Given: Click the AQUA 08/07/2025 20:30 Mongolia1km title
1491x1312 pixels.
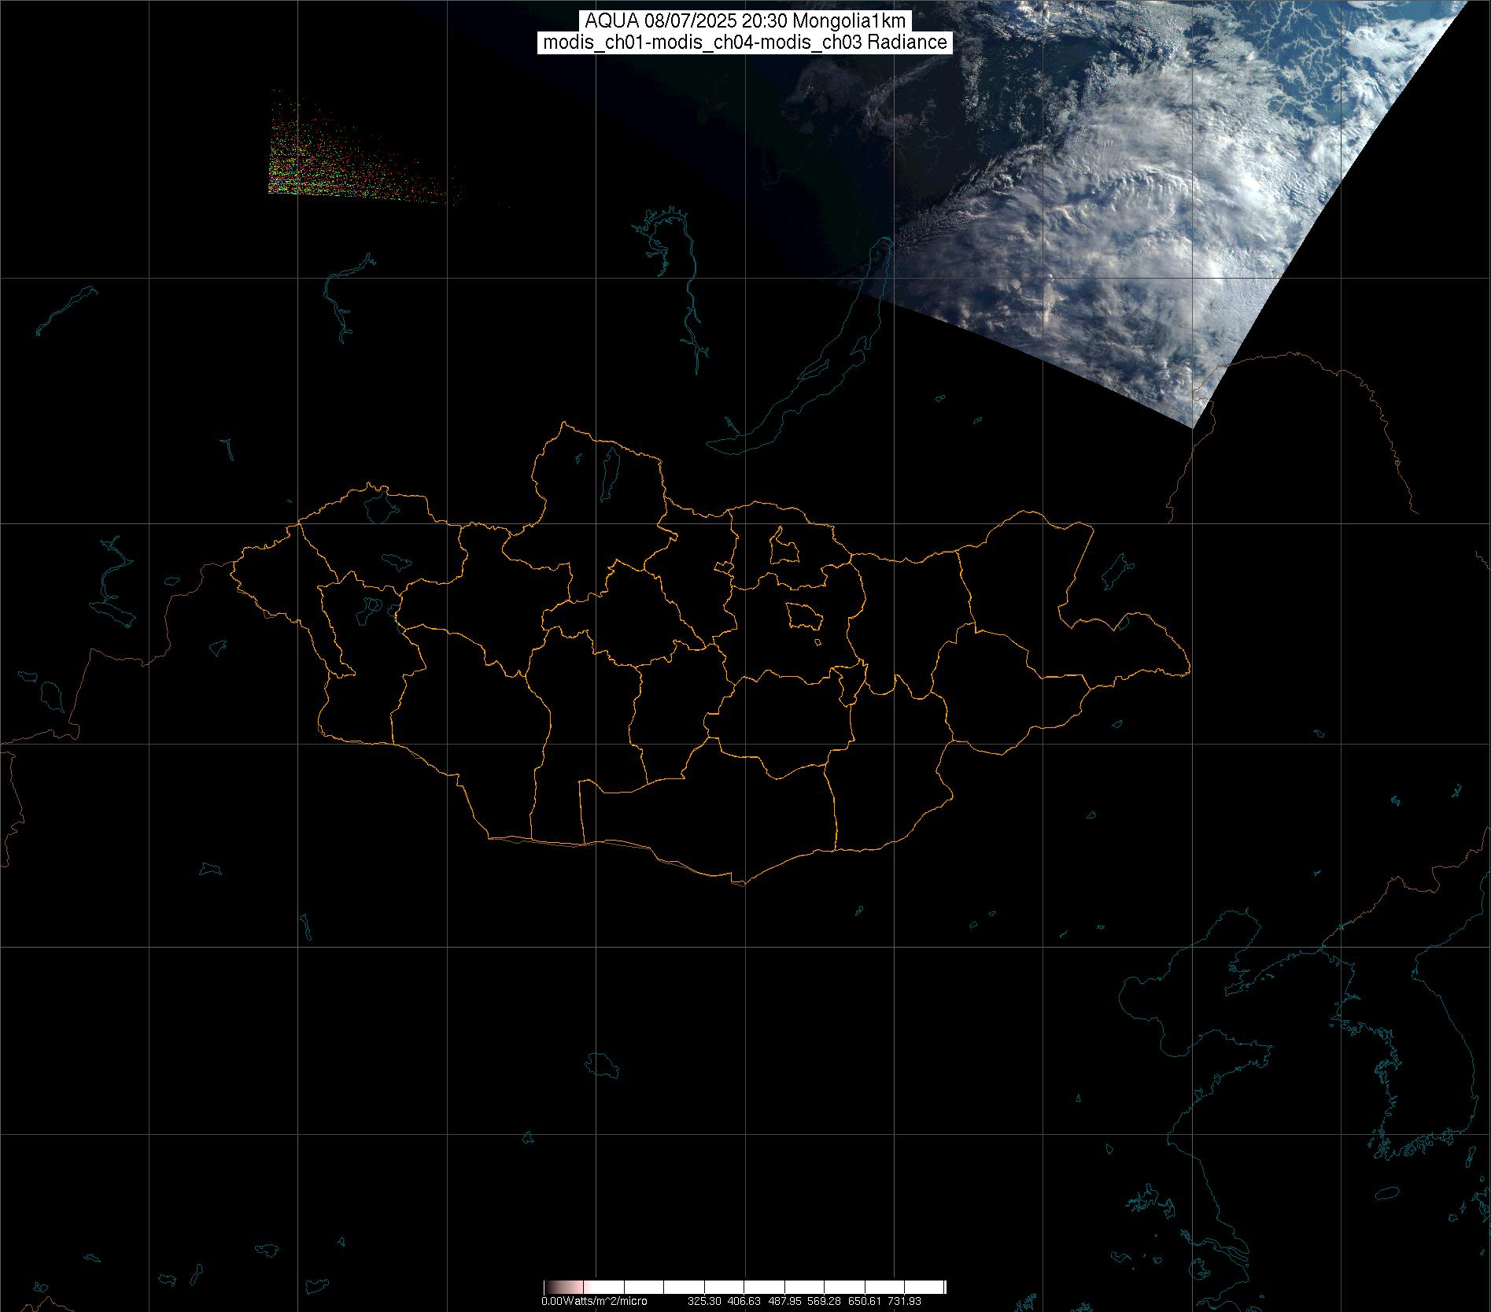Looking at the screenshot, I should pyautogui.click(x=744, y=21).
